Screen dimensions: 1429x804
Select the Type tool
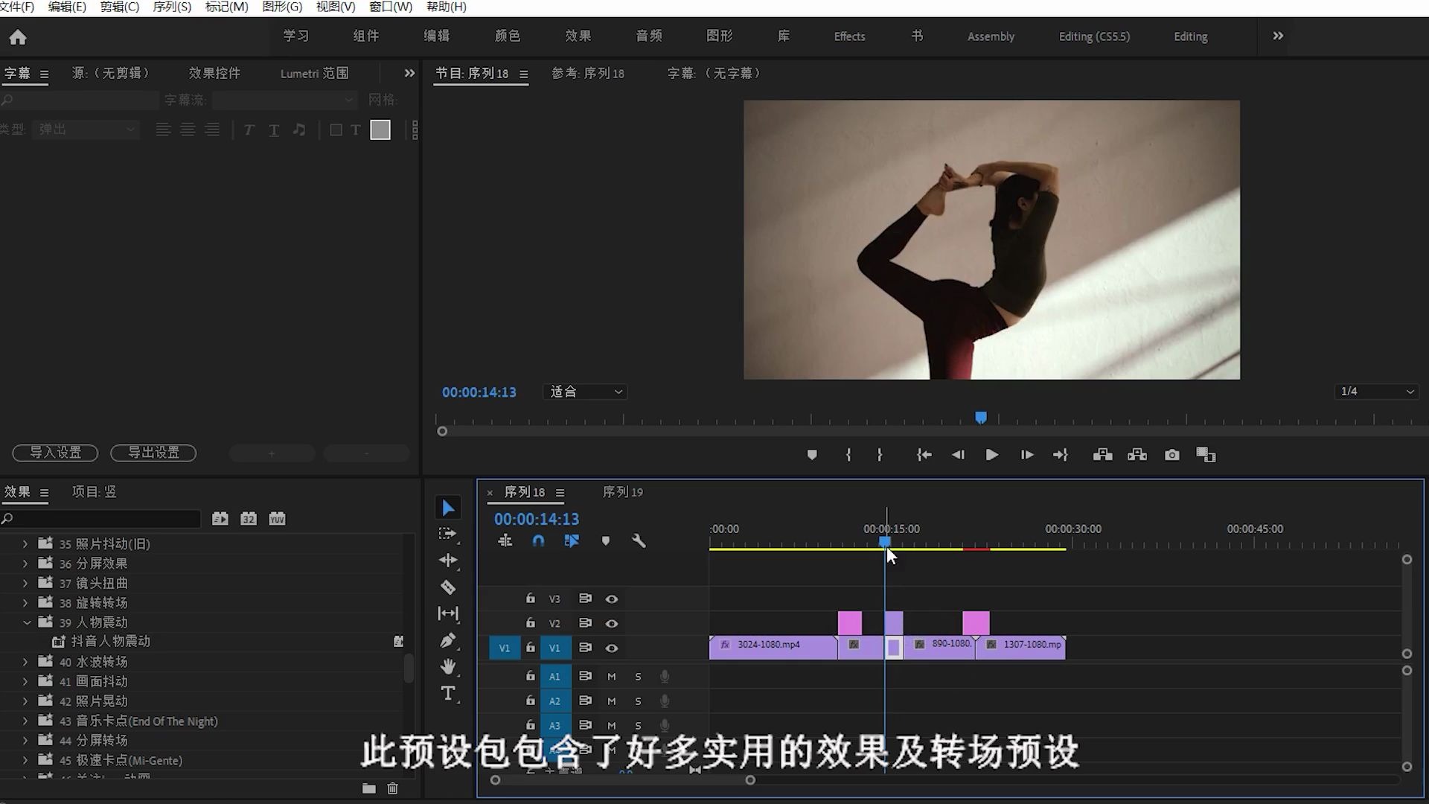pyautogui.click(x=448, y=693)
